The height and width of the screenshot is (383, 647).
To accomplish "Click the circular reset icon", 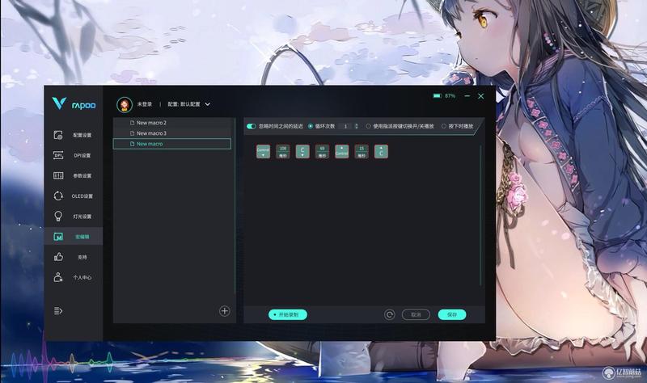I will pyautogui.click(x=389, y=314).
